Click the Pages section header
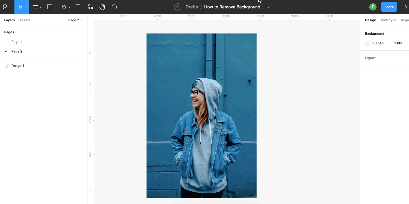The width and height of the screenshot is (409, 204). click(9, 32)
